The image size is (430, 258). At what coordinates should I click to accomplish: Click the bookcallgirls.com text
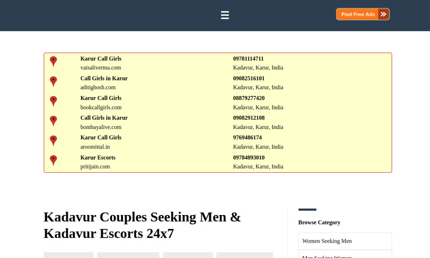(x=101, y=107)
